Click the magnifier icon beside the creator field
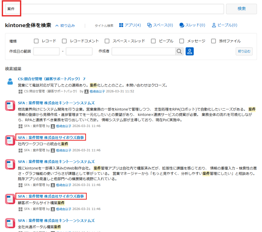 click(x=179, y=51)
